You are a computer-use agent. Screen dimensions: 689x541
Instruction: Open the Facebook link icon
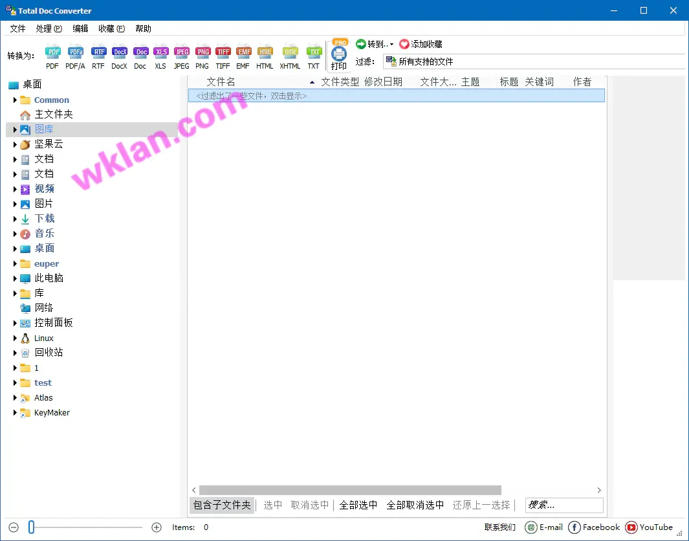tap(574, 527)
